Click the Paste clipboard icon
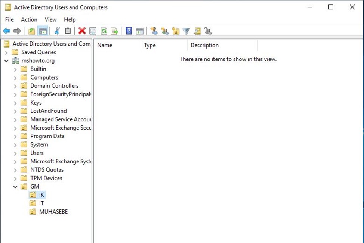This screenshot has height=243, width=364. (x=68, y=31)
